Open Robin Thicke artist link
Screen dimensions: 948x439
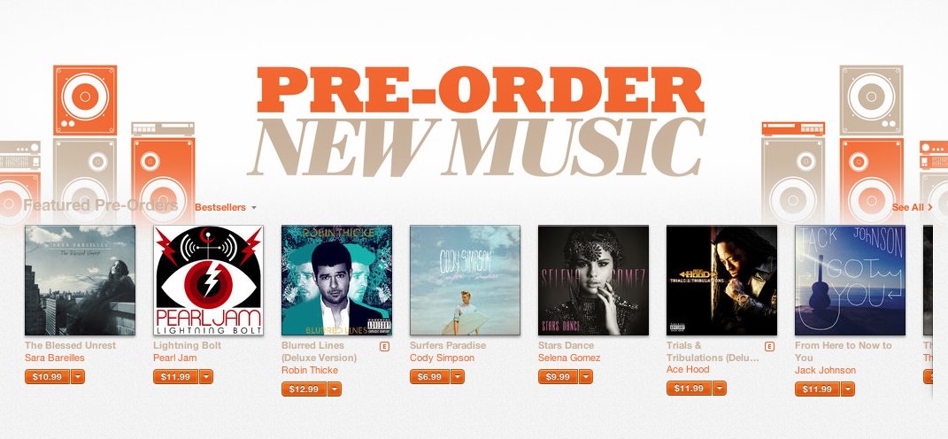(310, 370)
